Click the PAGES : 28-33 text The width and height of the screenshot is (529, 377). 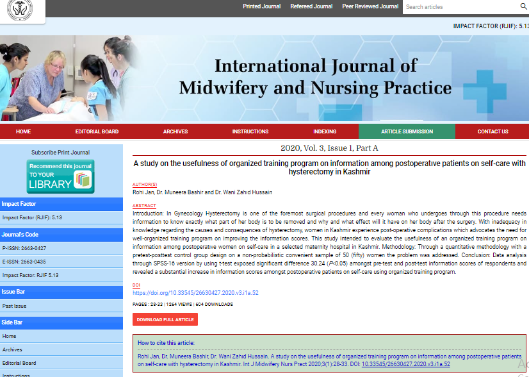point(147,305)
